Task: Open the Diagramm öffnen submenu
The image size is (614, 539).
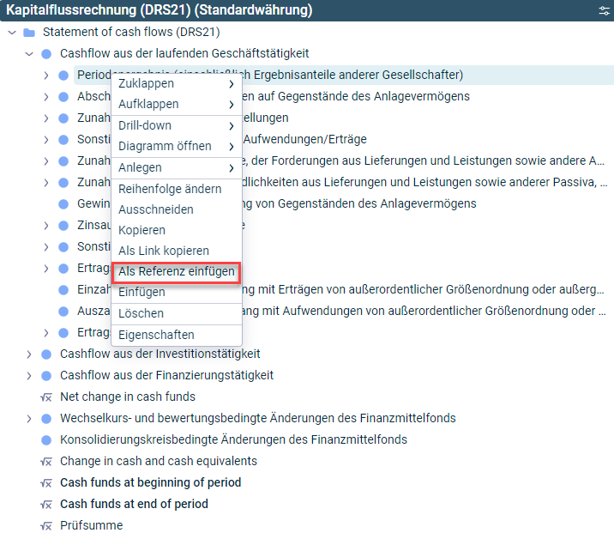Action: 177,146
